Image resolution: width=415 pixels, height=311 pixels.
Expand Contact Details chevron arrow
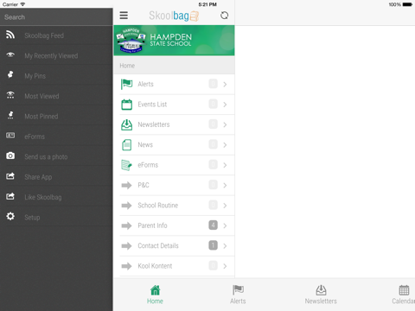point(225,246)
